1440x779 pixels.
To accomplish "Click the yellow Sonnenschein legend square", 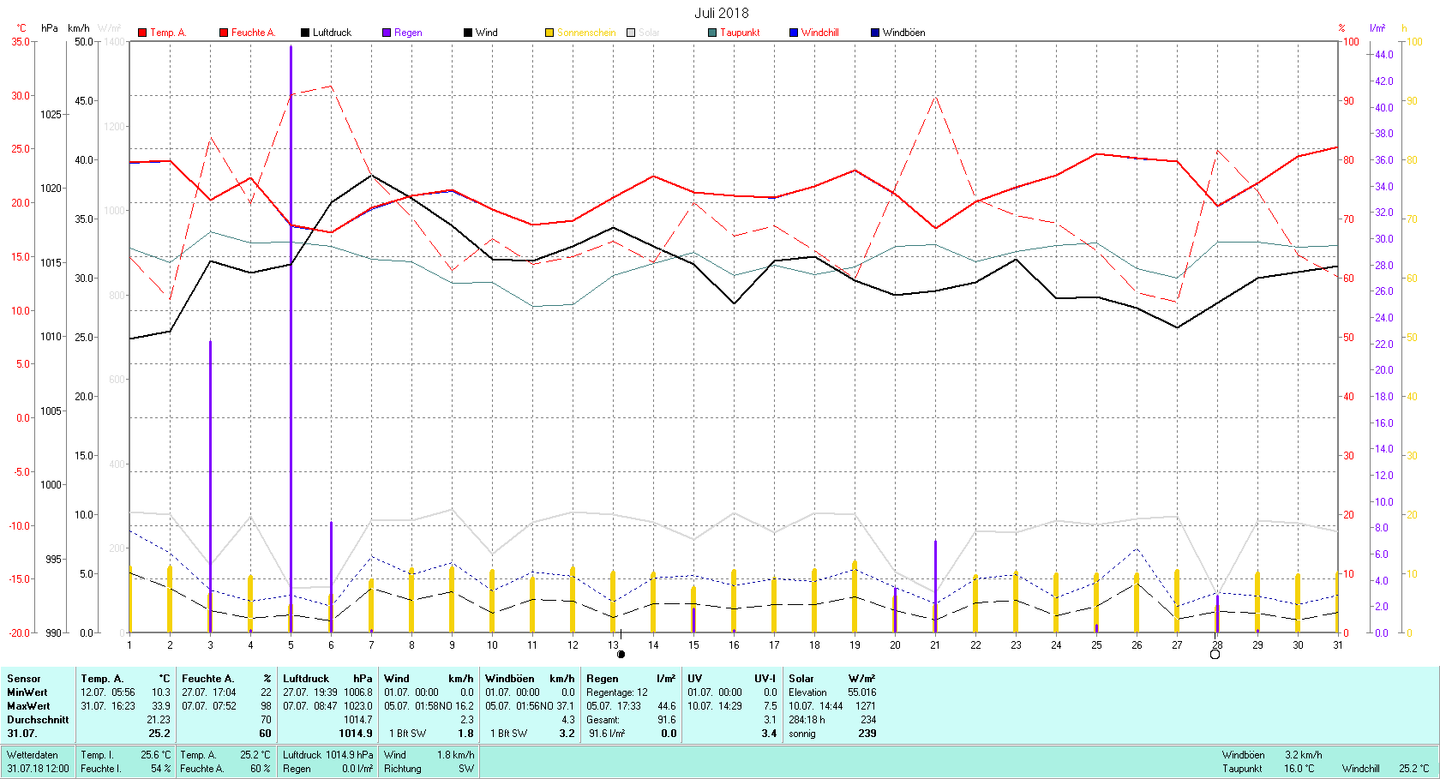I will [549, 33].
